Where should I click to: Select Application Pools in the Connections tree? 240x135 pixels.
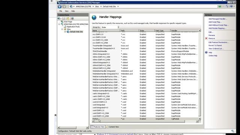(x=73, y=27)
